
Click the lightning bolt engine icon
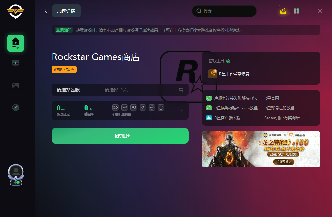click(143, 108)
